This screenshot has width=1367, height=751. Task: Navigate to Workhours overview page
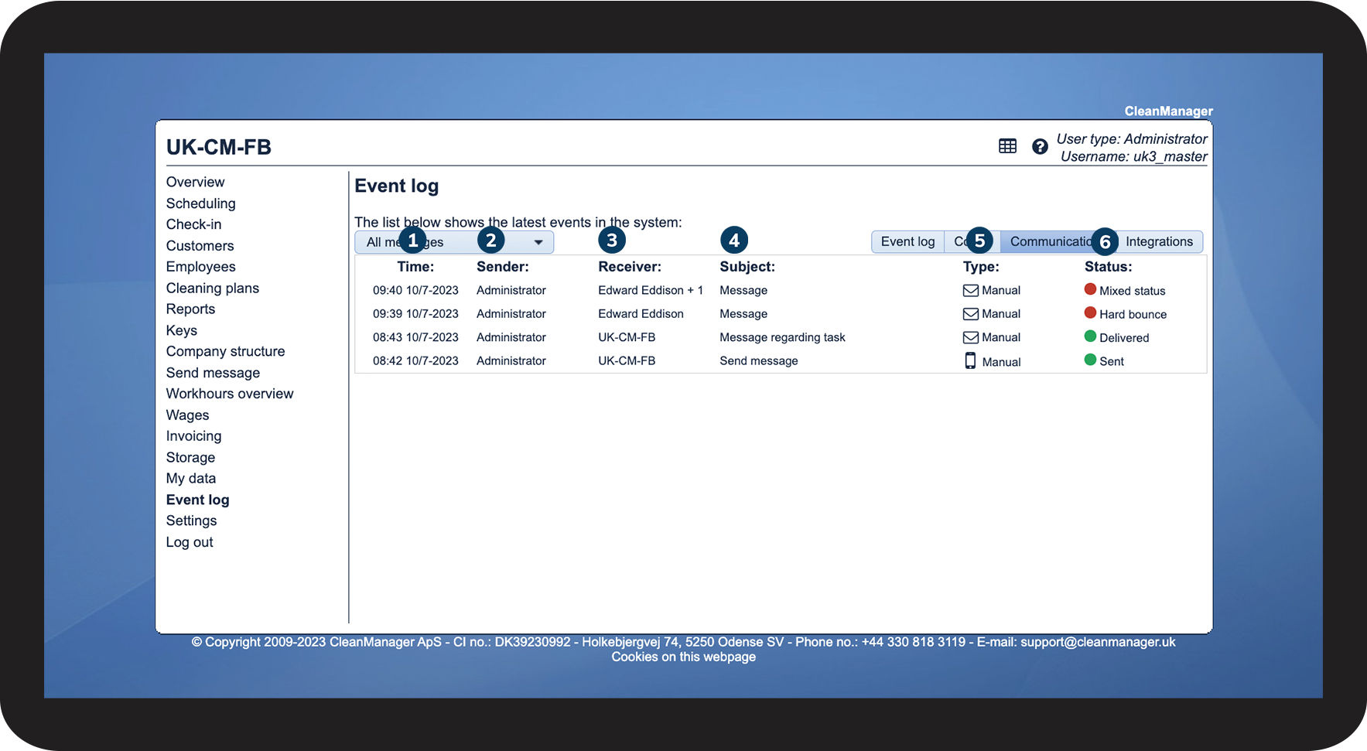coord(230,394)
